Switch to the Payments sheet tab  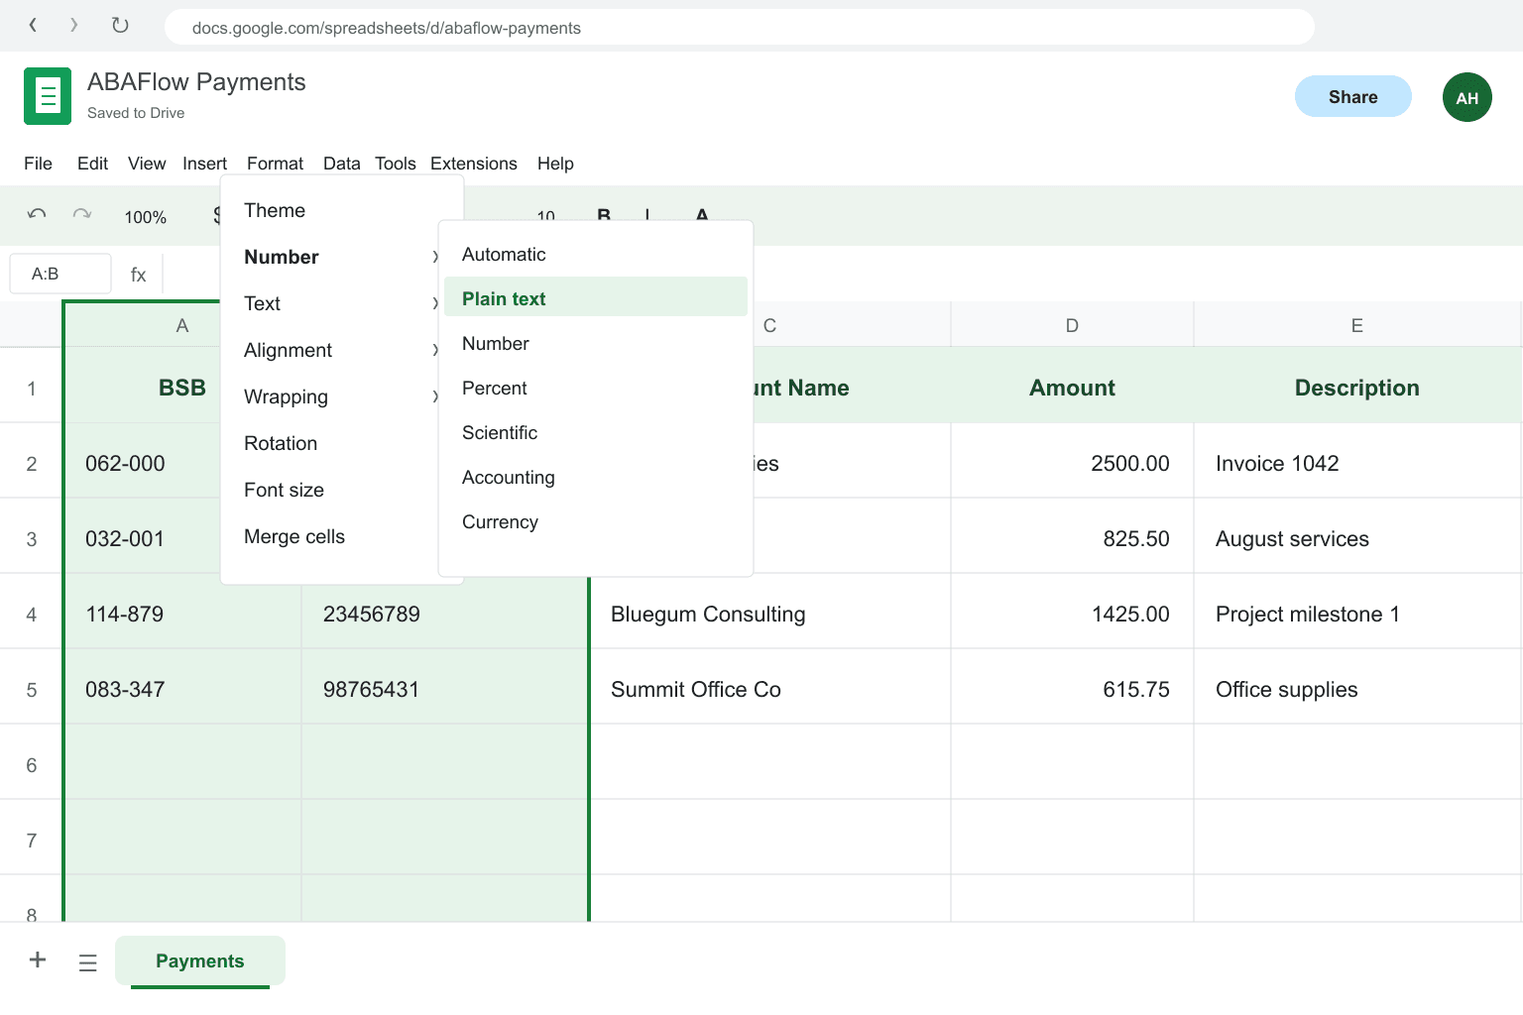[200, 960]
